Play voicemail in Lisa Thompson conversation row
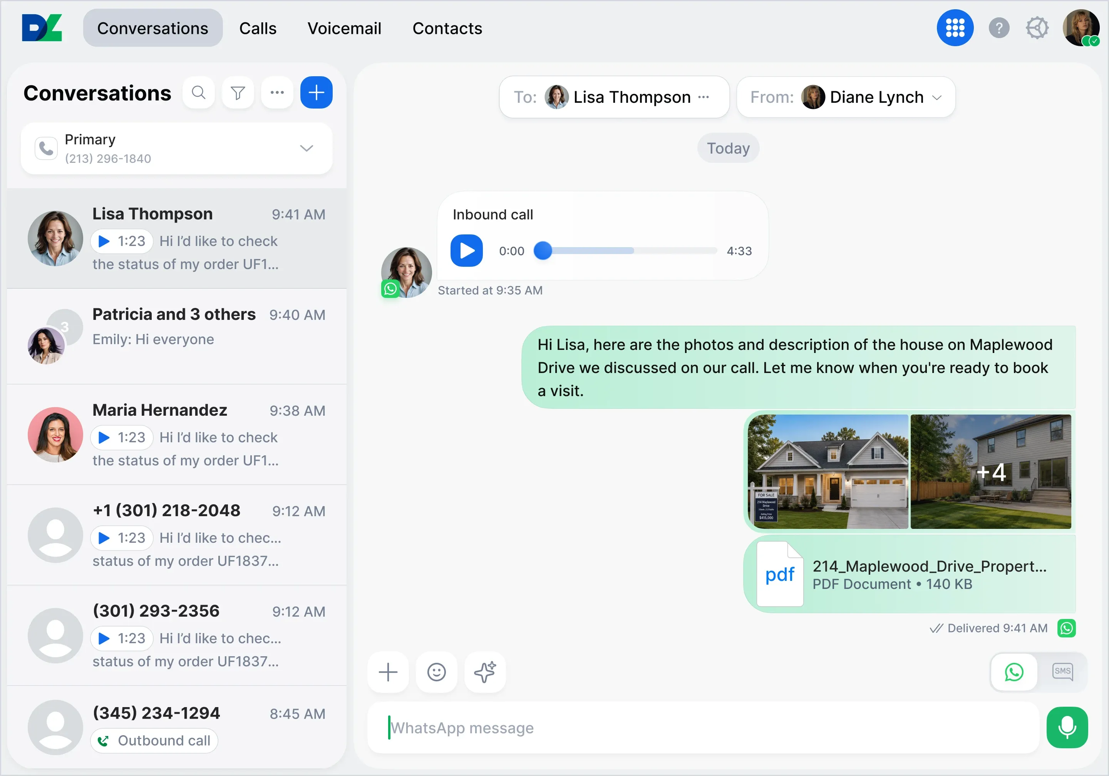The image size is (1109, 776). 122,241
